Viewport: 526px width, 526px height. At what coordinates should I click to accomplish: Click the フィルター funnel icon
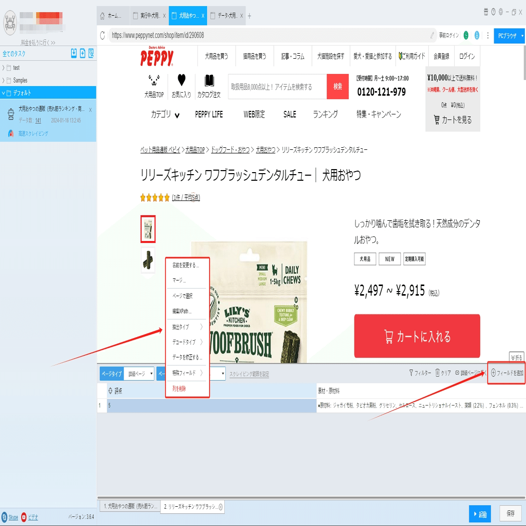point(411,373)
